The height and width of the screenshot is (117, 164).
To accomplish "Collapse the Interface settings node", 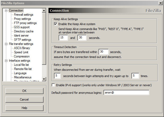I will (6, 61).
